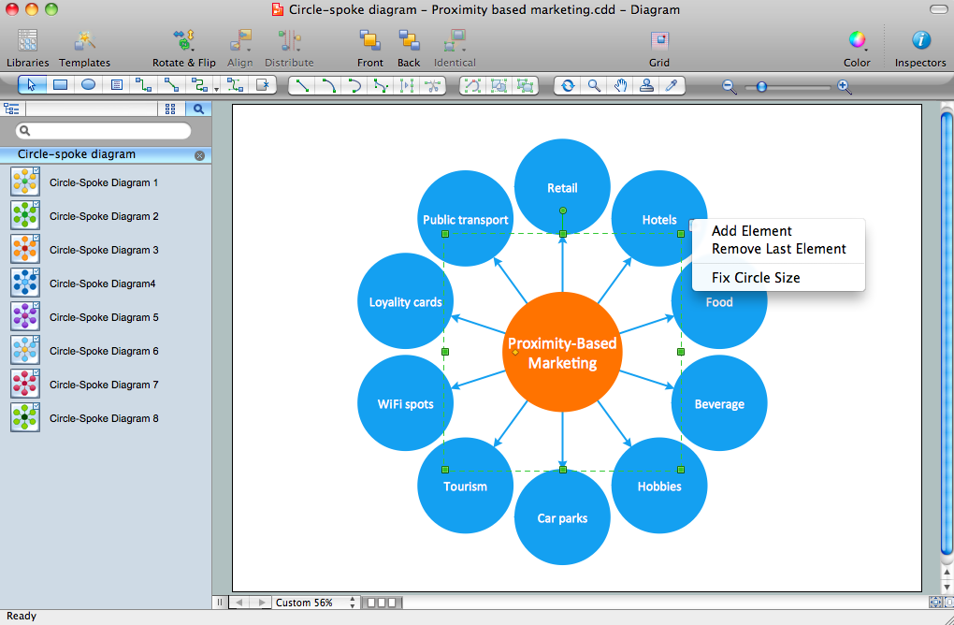
Task: Go to next page arrow
Action: (262, 603)
